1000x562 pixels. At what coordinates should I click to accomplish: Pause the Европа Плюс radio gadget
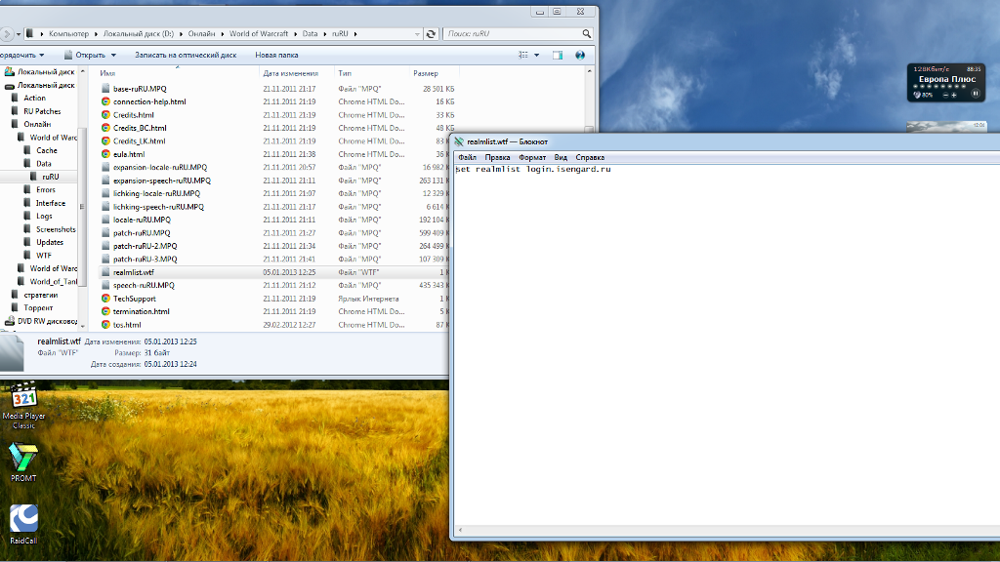(975, 94)
